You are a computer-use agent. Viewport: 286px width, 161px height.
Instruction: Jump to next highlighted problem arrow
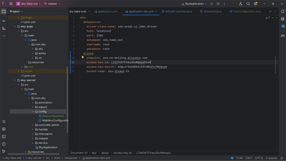[x=276, y=18]
